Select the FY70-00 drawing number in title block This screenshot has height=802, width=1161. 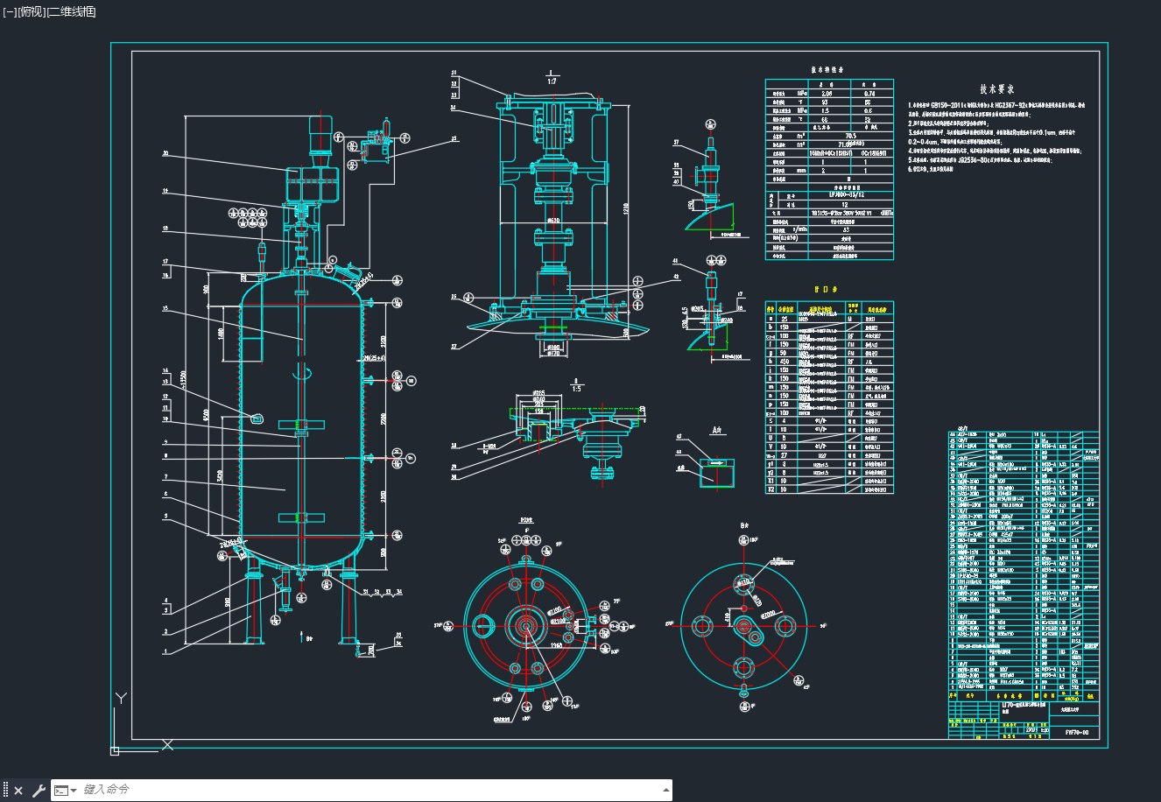point(1076,733)
